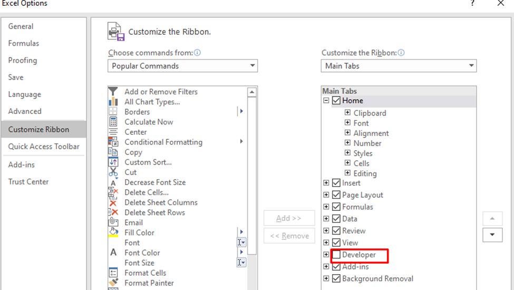Click the Center alignment icon
The width and height of the screenshot is (514, 290).
point(113,132)
